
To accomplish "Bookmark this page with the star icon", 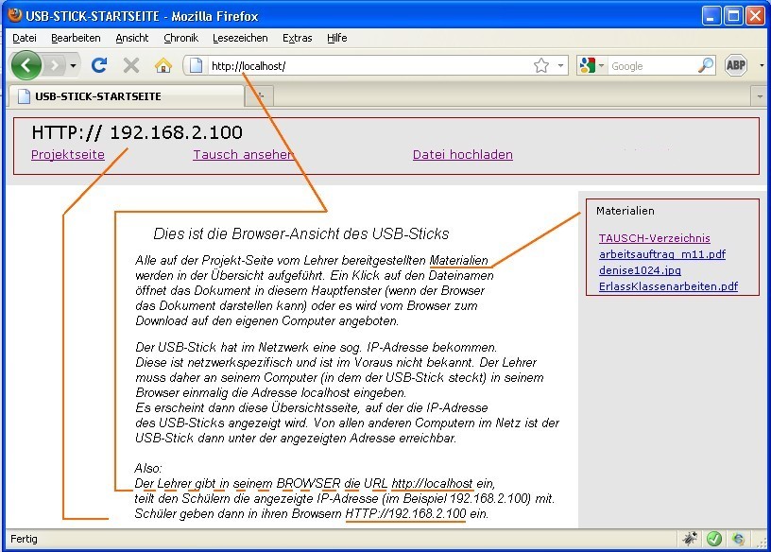I will coord(540,65).
